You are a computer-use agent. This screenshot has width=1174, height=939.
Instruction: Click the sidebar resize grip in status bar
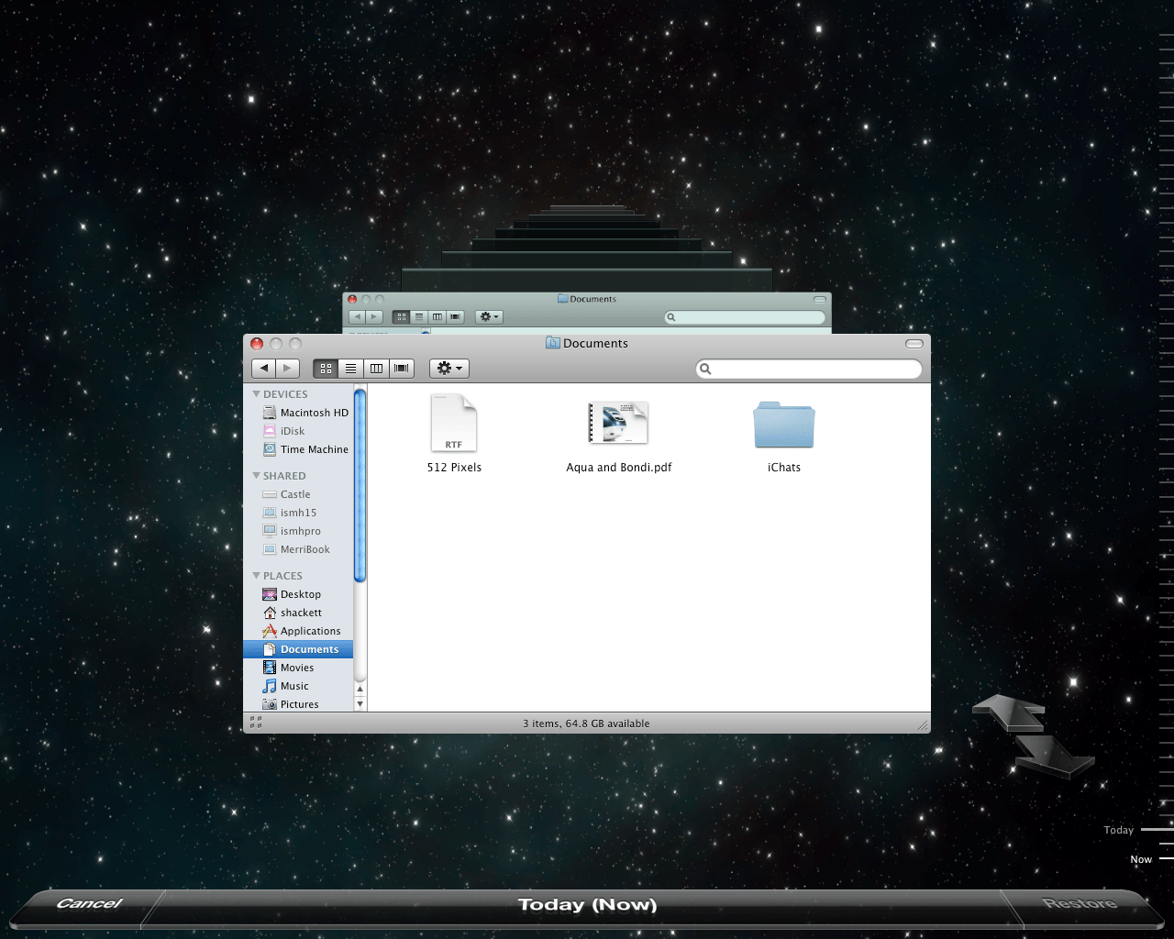coord(256,723)
